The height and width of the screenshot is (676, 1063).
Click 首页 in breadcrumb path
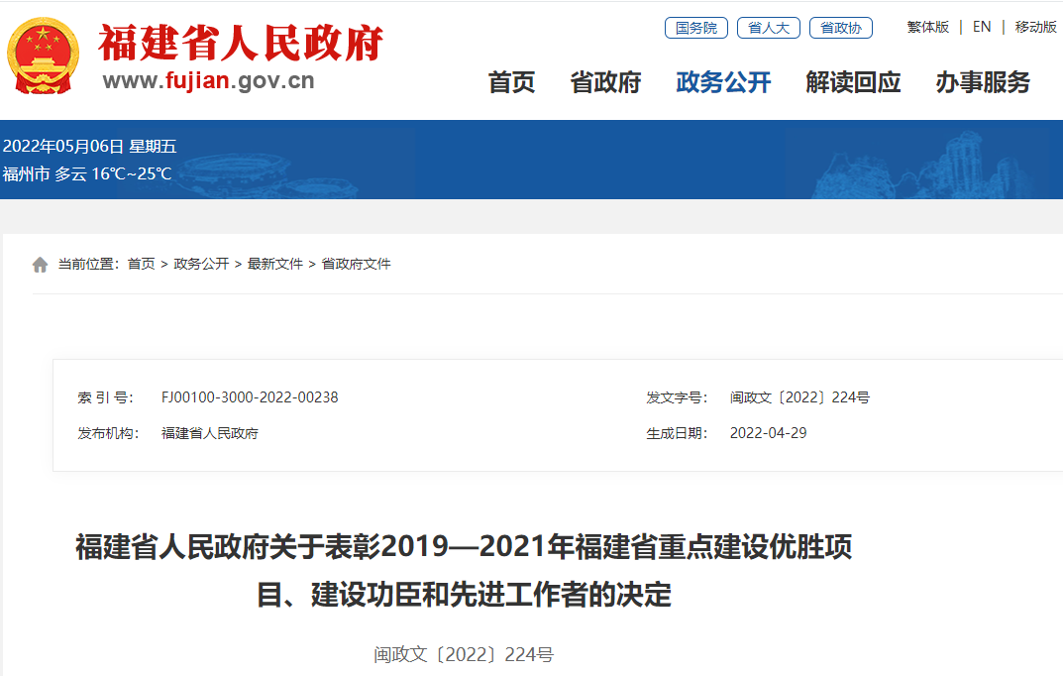coord(141,264)
